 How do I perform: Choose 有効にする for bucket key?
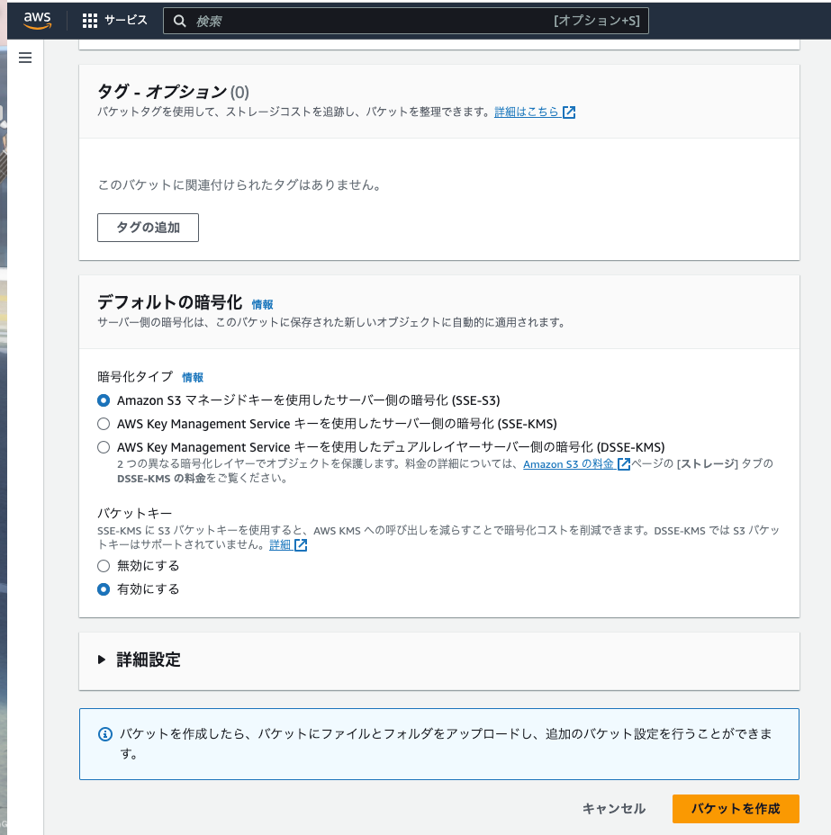click(x=104, y=589)
